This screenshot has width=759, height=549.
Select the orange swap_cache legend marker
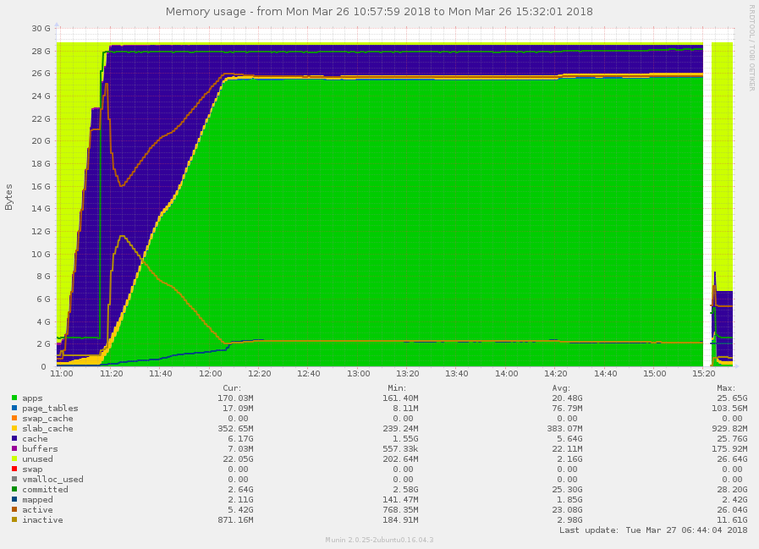[13, 418]
